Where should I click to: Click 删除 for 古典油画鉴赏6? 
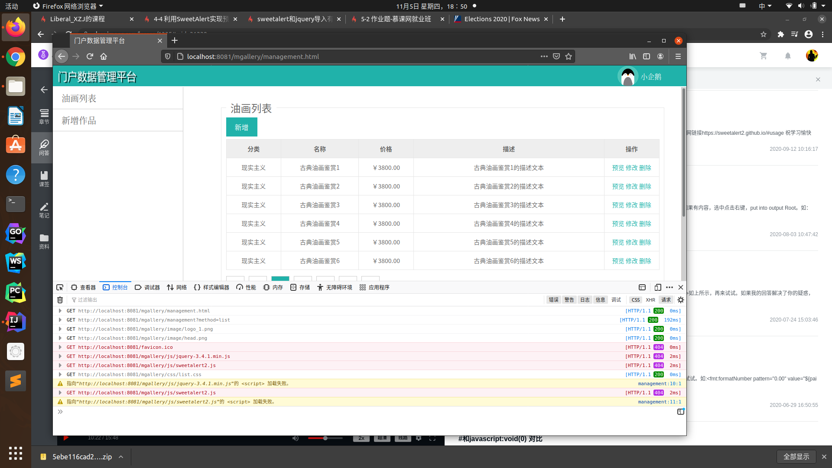click(x=645, y=261)
